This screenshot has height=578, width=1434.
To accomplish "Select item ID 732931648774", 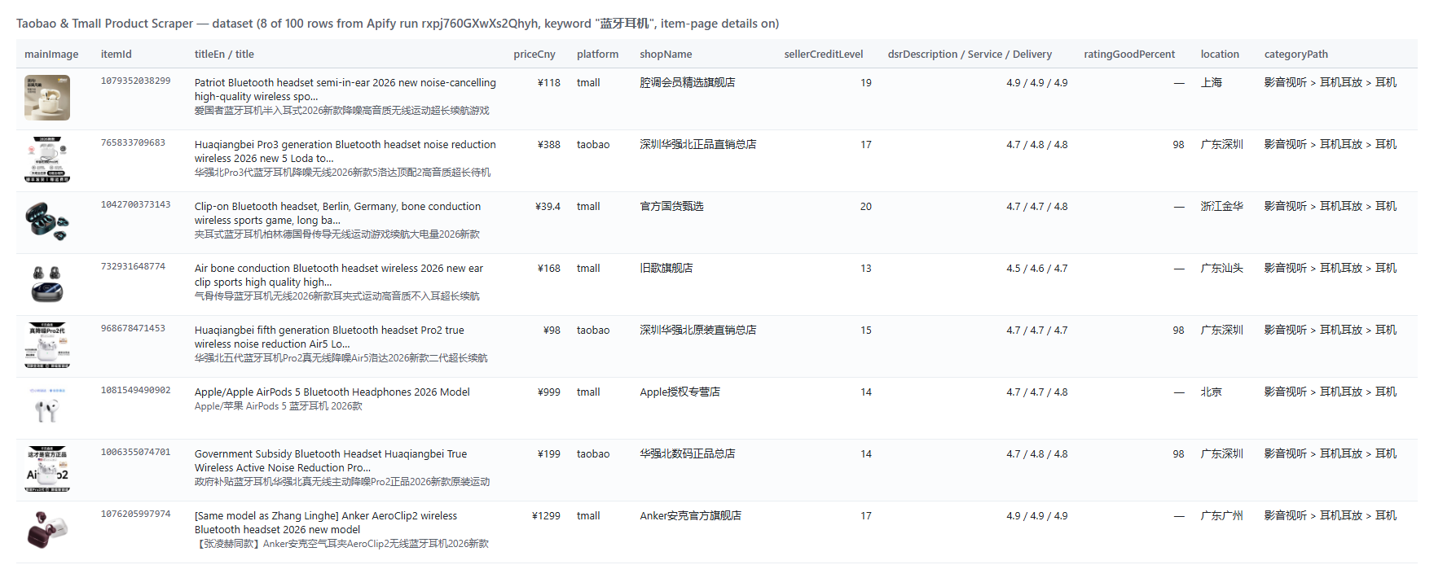I will click(x=133, y=266).
